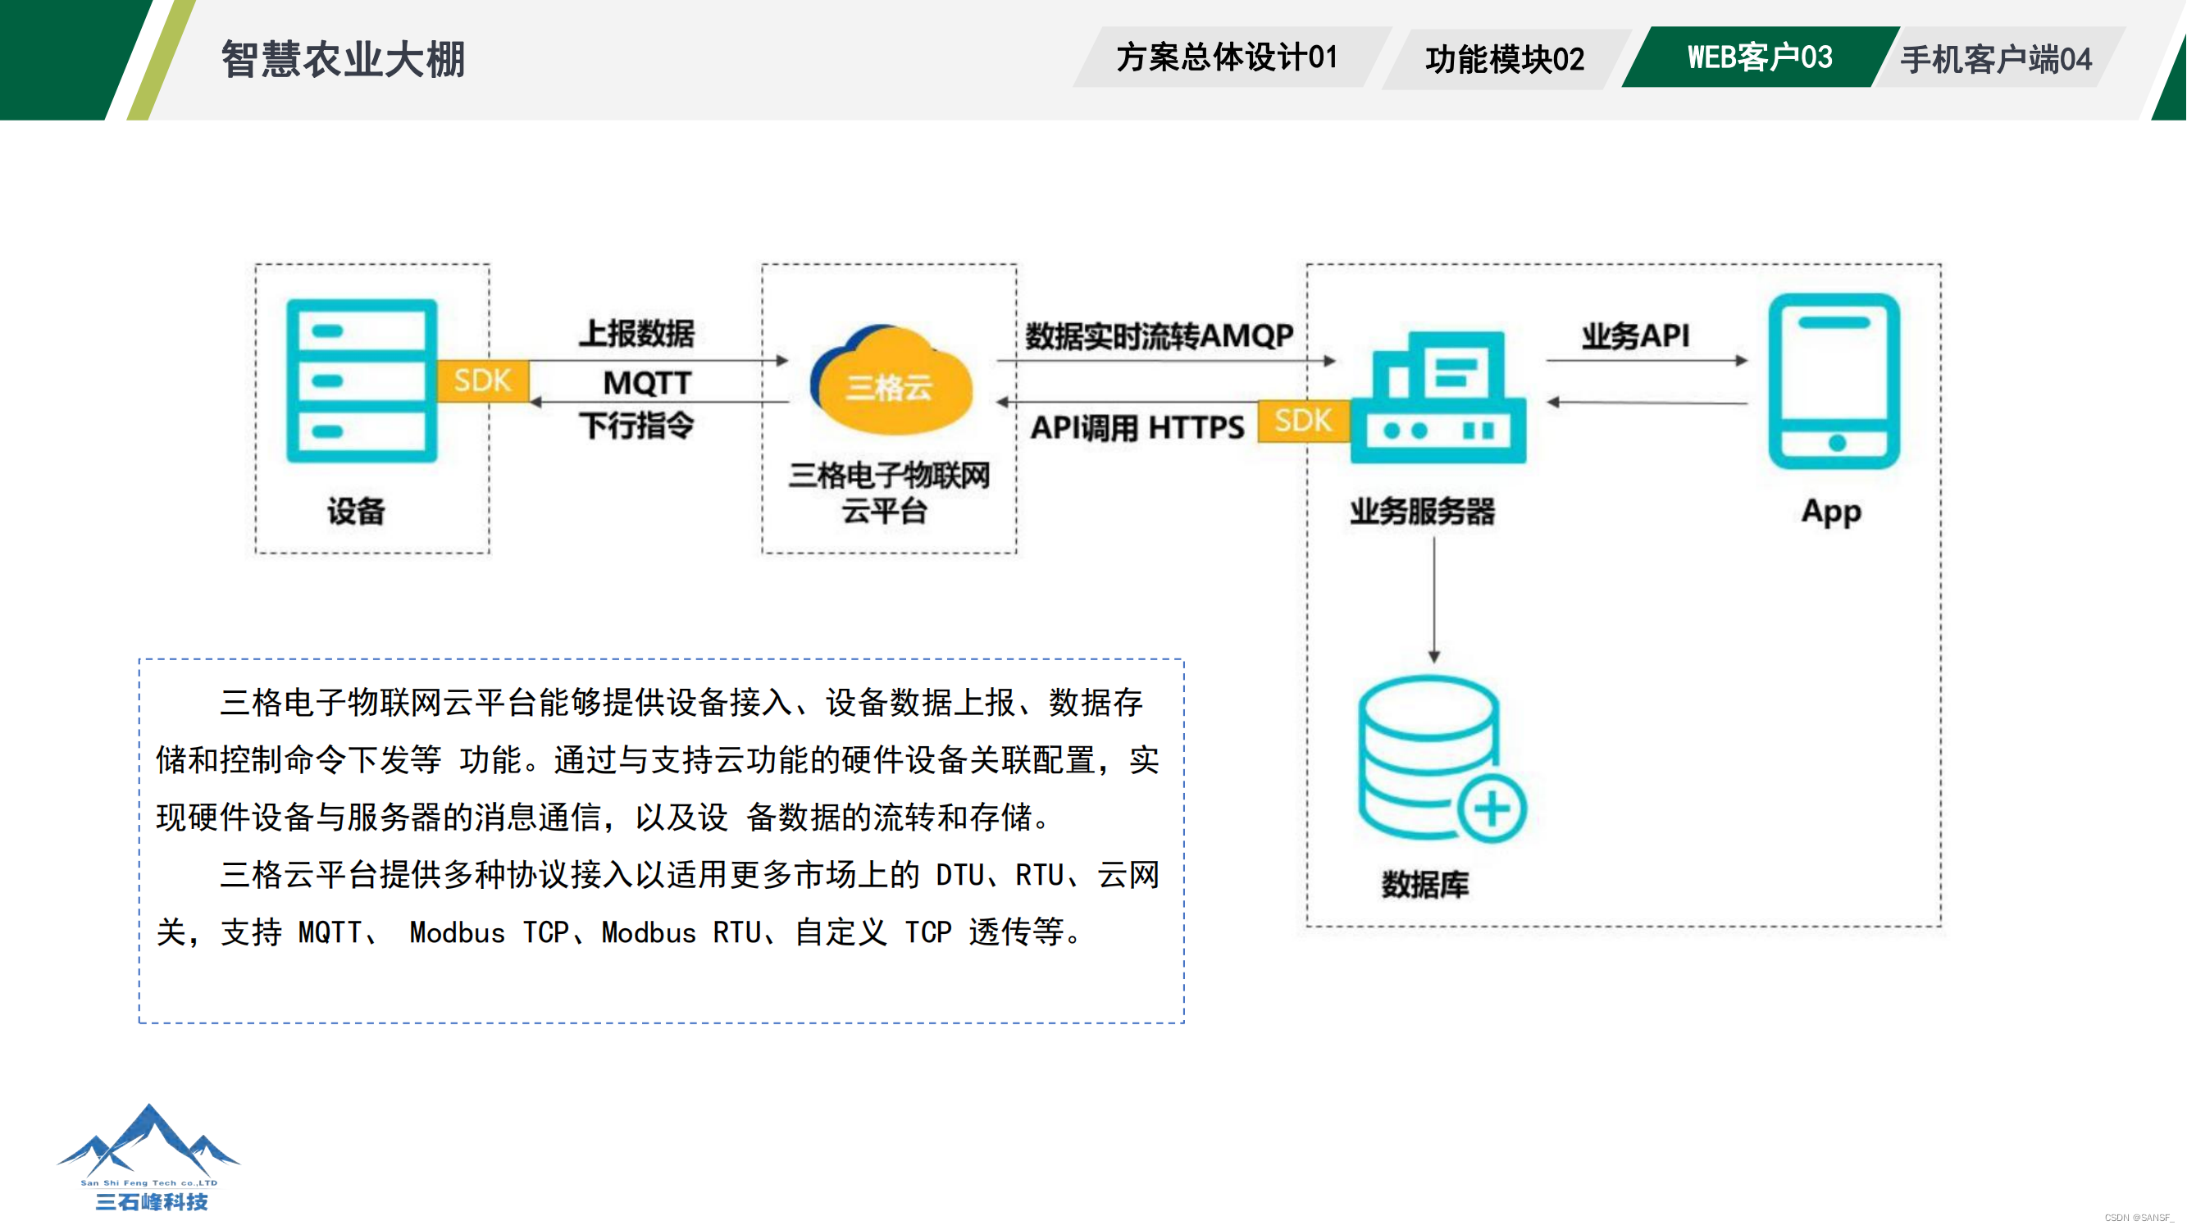Viewport: 2187px width, 1230px height.
Task: Click the device server rack icon
Action: (x=362, y=380)
